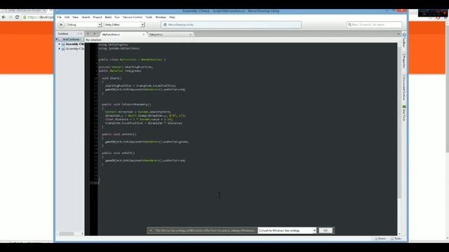Click the No selection breadcrumb
Screen dimensions: 449x252
click(93, 40)
